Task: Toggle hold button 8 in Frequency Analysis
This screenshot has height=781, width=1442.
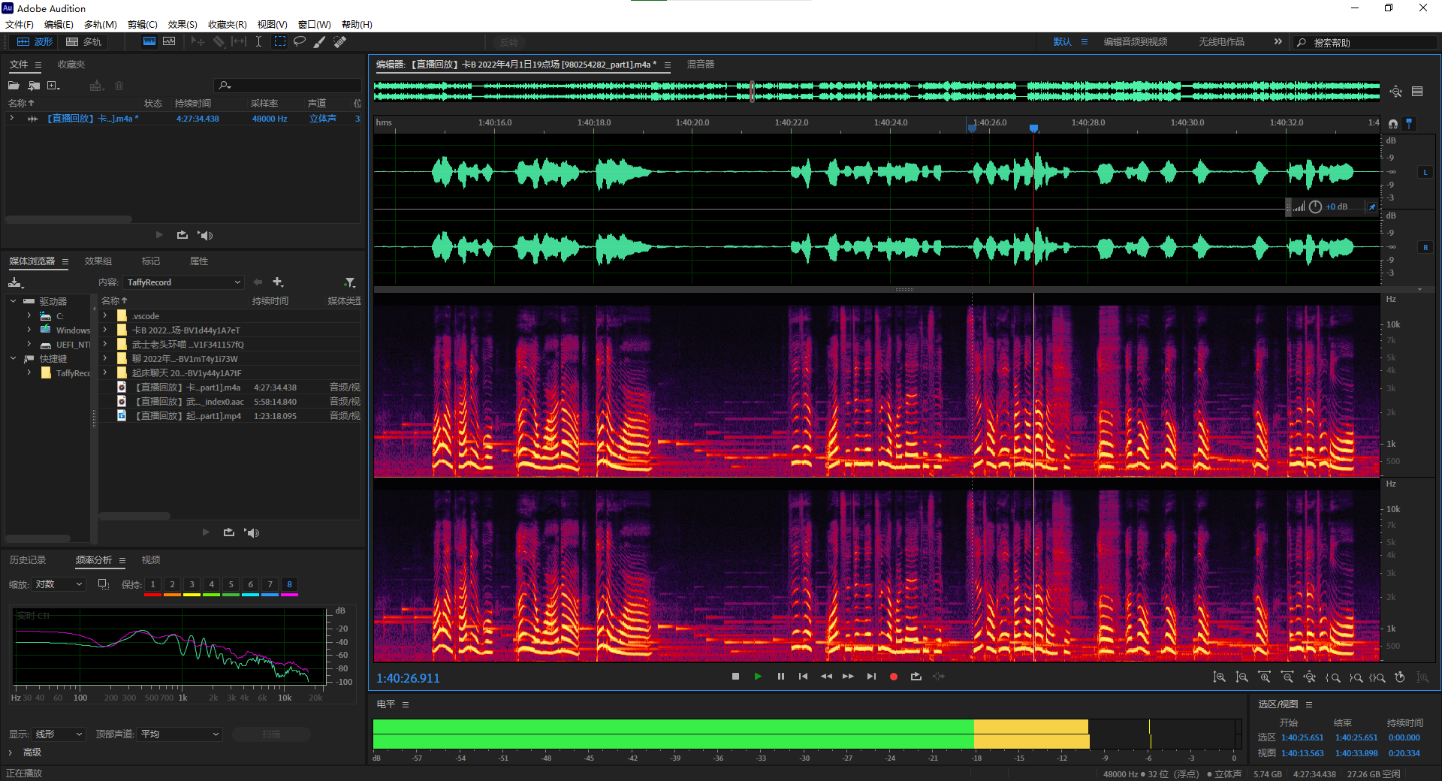Action: [290, 584]
